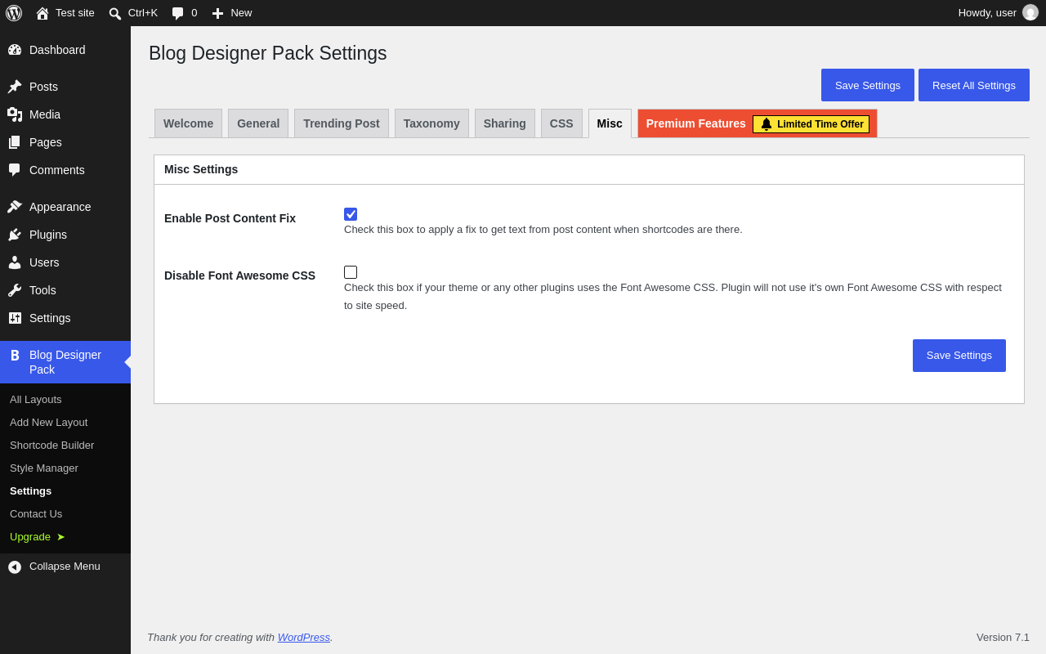Open Appearance from the sidebar menu
The height and width of the screenshot is (654, 1046).
65,207
